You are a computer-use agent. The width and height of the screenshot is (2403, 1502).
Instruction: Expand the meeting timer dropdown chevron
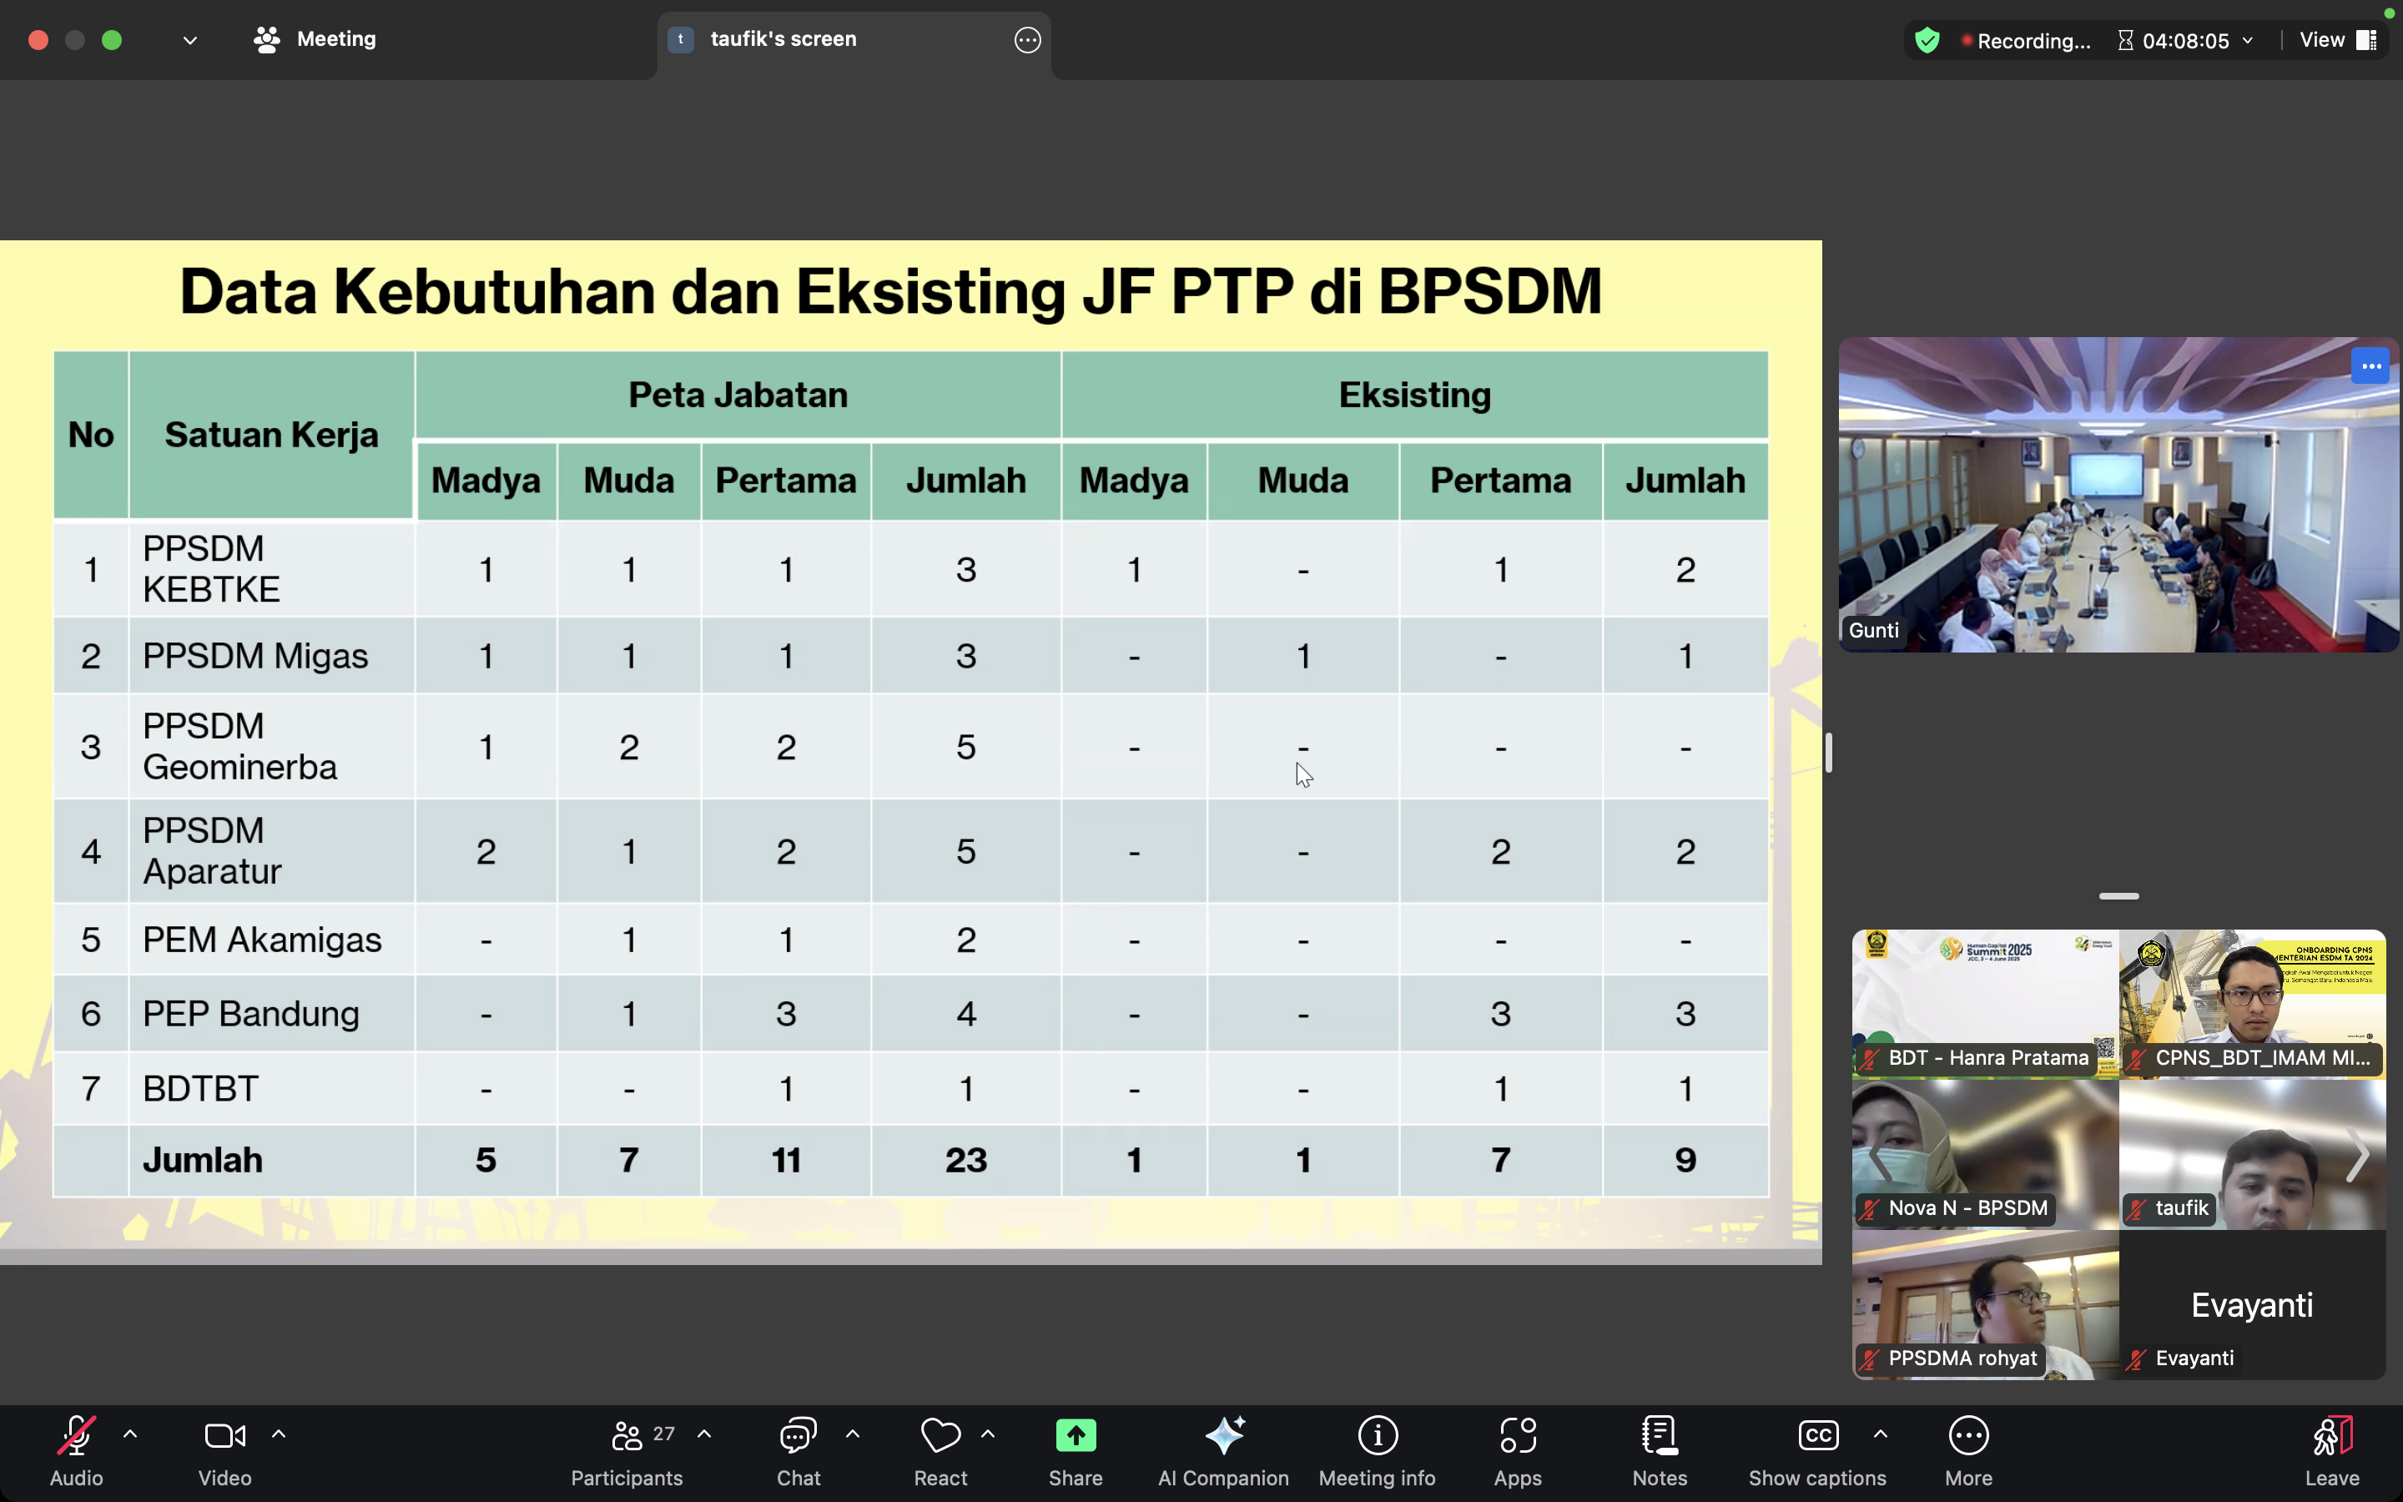(2248, 41)
